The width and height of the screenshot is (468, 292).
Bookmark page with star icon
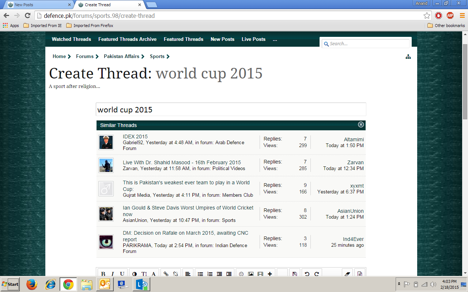click(x=427, y=16)
